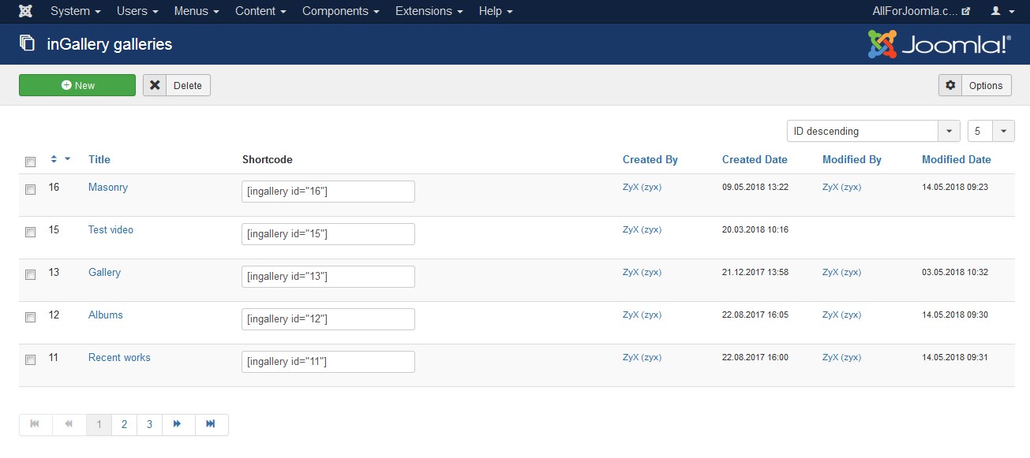Sort table by Created Date column
1030x458 pixels.
click(754, 159)
